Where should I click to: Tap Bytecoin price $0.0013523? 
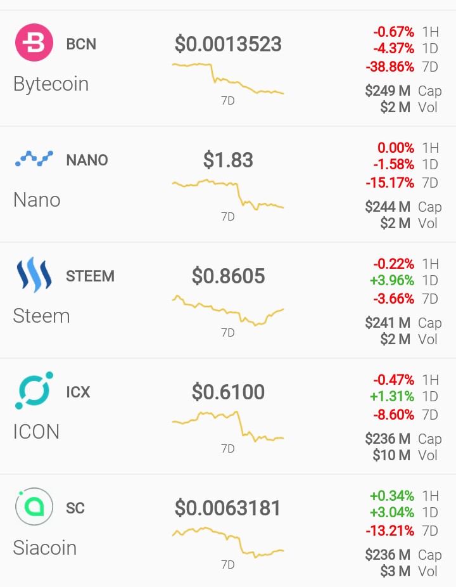click(228, 44)
